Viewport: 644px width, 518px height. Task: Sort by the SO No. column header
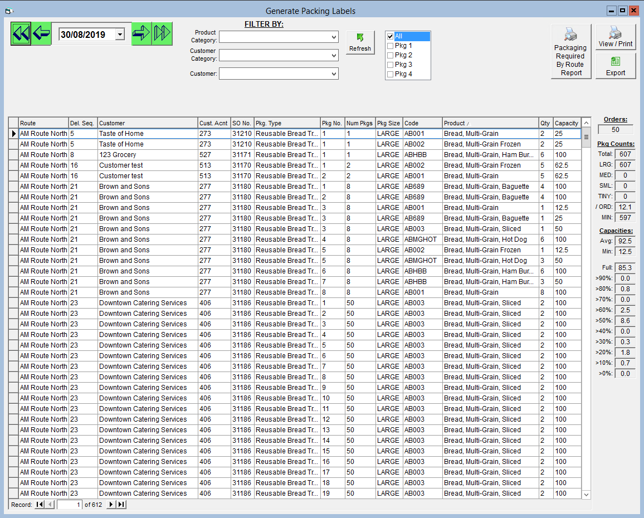(x=242, y=123)
